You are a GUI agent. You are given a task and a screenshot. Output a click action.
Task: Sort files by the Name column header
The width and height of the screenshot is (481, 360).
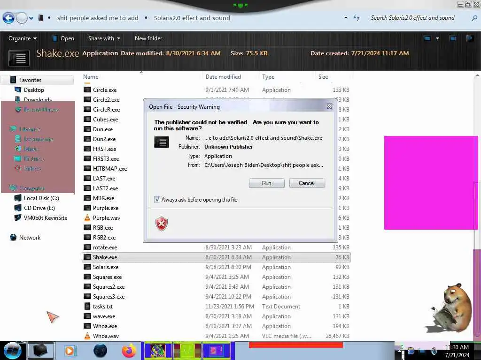click(91, 77)
